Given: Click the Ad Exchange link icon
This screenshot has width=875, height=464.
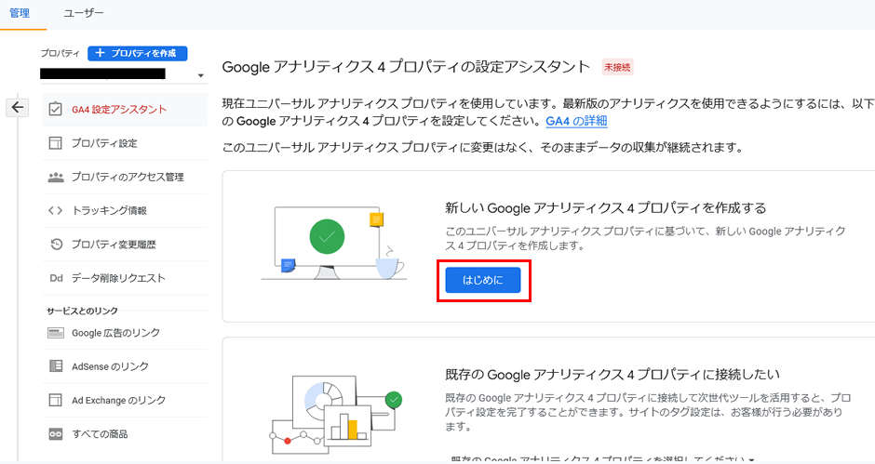Looking at the screenshot, I should 55,400.
